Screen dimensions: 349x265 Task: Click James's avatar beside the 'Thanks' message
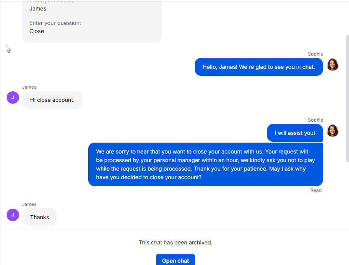coord(13,214)
